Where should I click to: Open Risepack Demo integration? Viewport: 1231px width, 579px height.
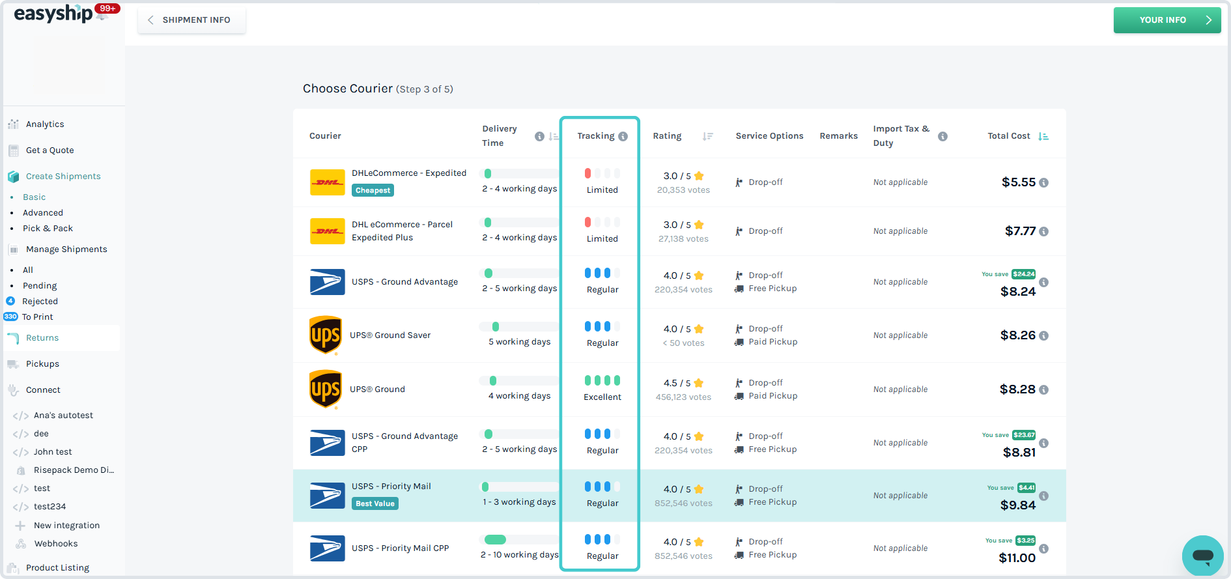74,470
